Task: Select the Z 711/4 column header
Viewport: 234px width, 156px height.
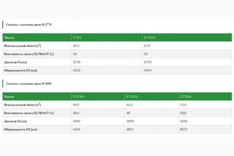Action: tap(79, 97)
